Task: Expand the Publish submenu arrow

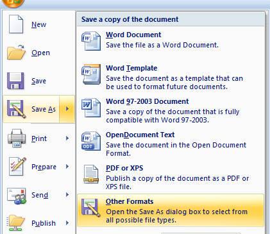Action: [x=67, y=223]
